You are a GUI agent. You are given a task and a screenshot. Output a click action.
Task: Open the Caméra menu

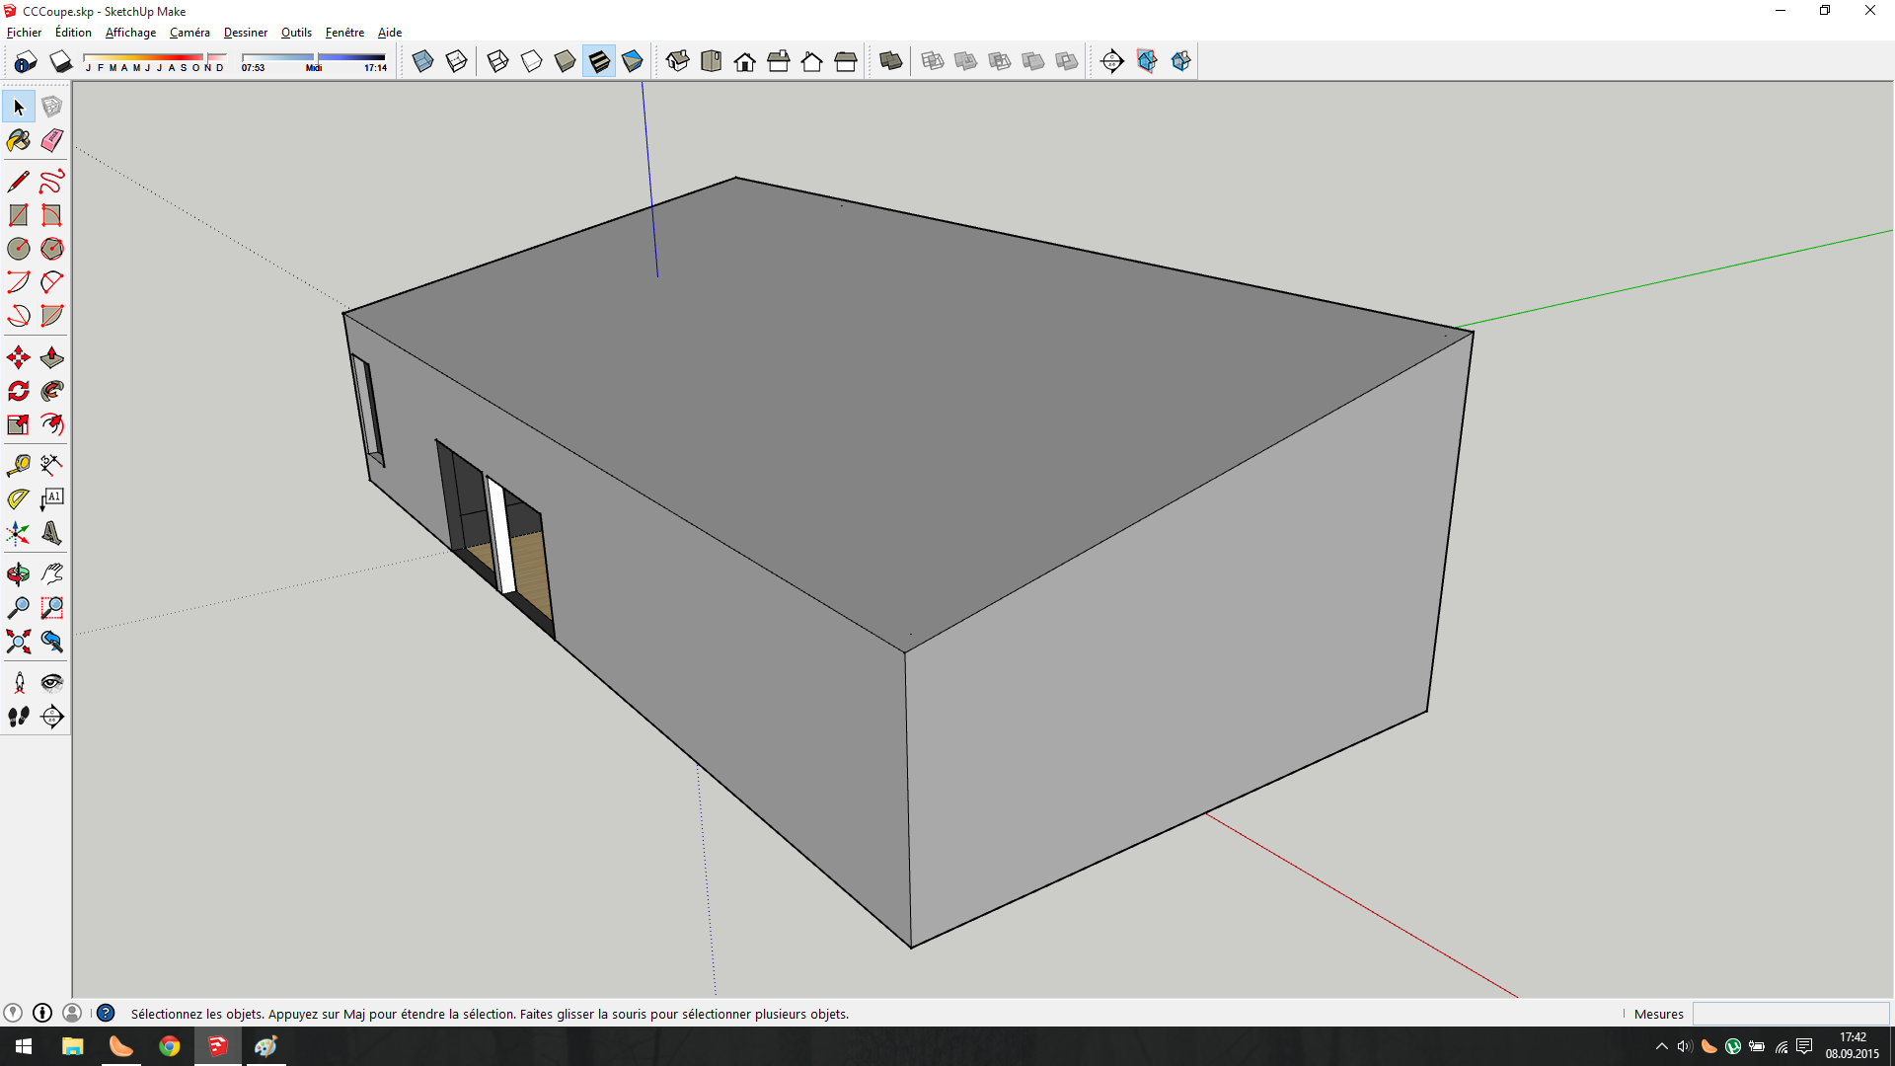tap(189, 33)
